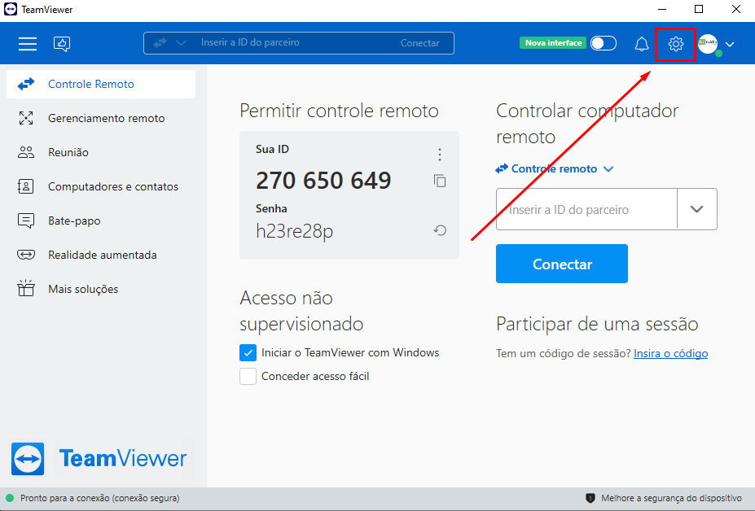This screenshot has height=511, width=755.
Task: Maximize the TeamViewer window
Action: [x=699, y=10]
